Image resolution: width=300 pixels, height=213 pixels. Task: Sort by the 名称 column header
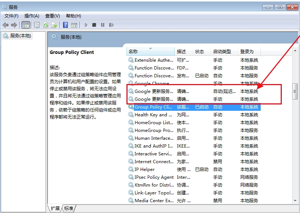151,52
